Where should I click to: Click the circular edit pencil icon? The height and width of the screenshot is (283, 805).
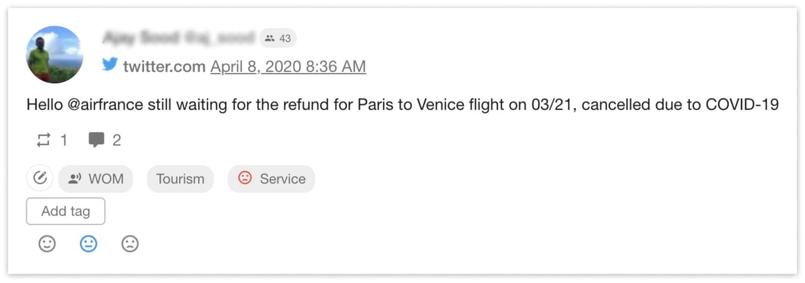point(40,179)
